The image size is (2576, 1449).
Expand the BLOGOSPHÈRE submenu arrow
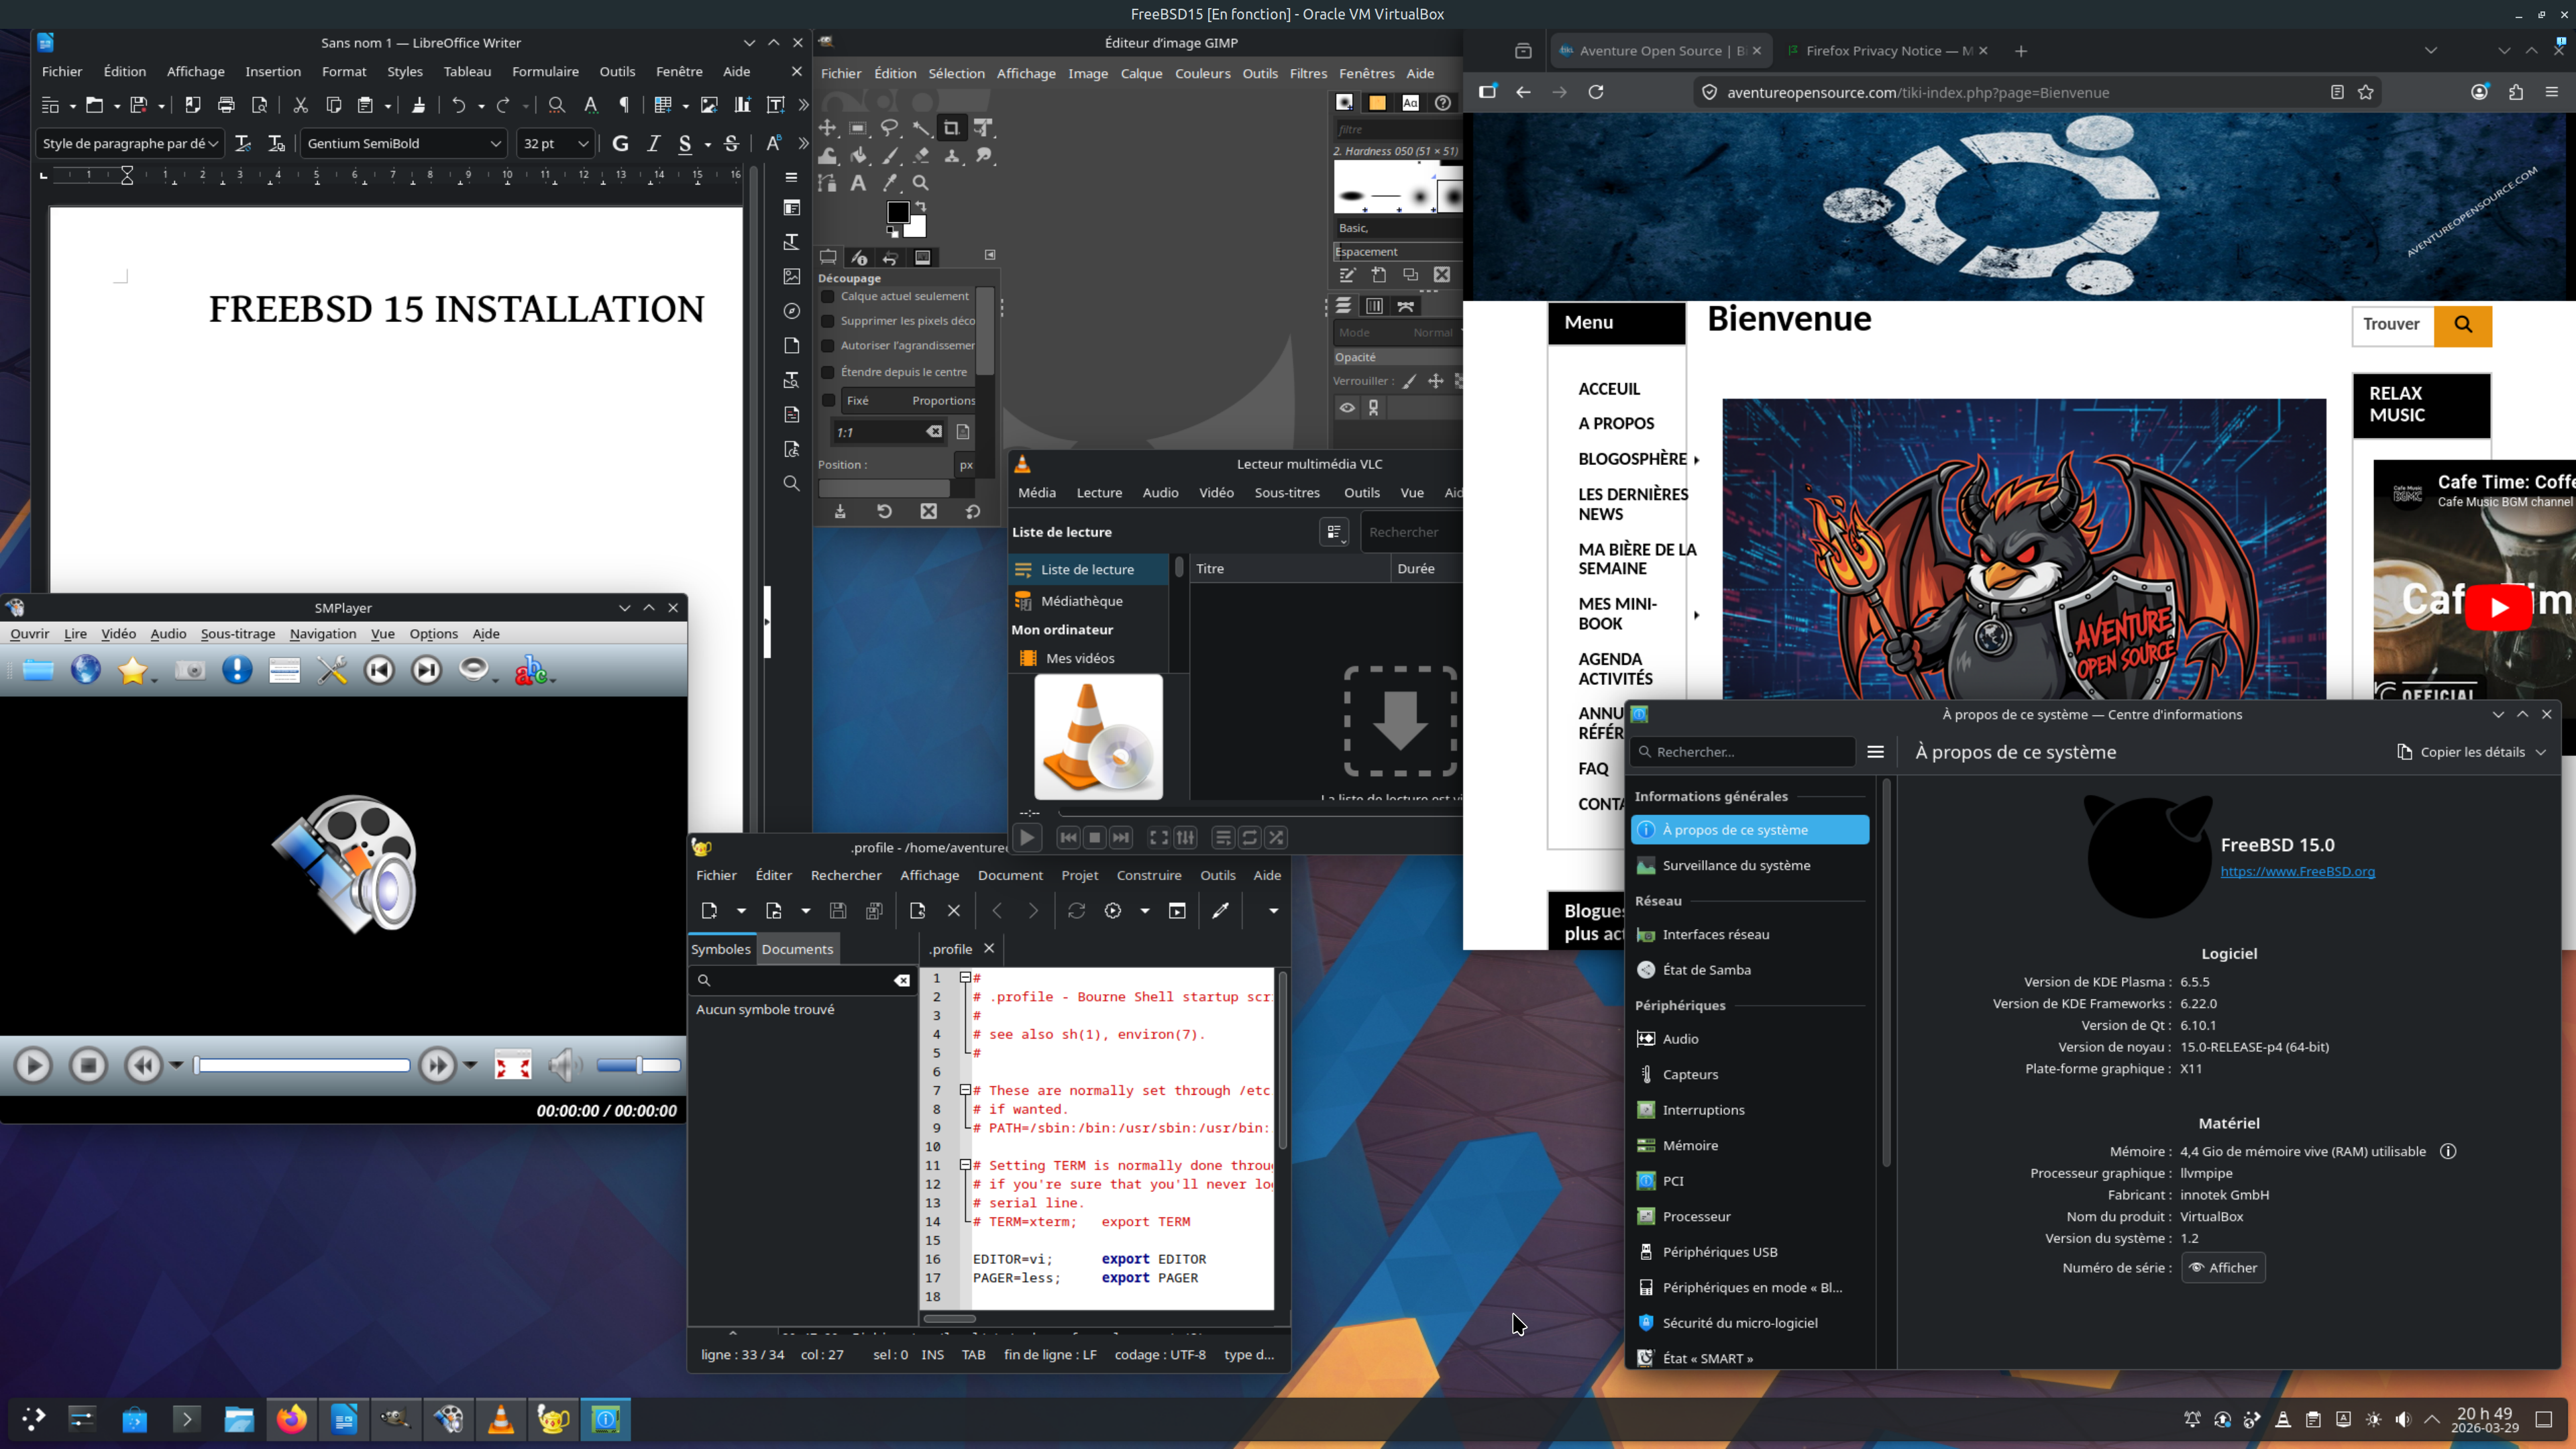1697,460
